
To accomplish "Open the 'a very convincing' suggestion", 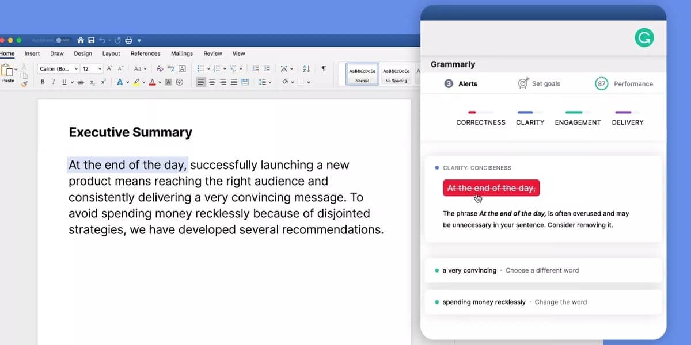I will click(543, 270).
